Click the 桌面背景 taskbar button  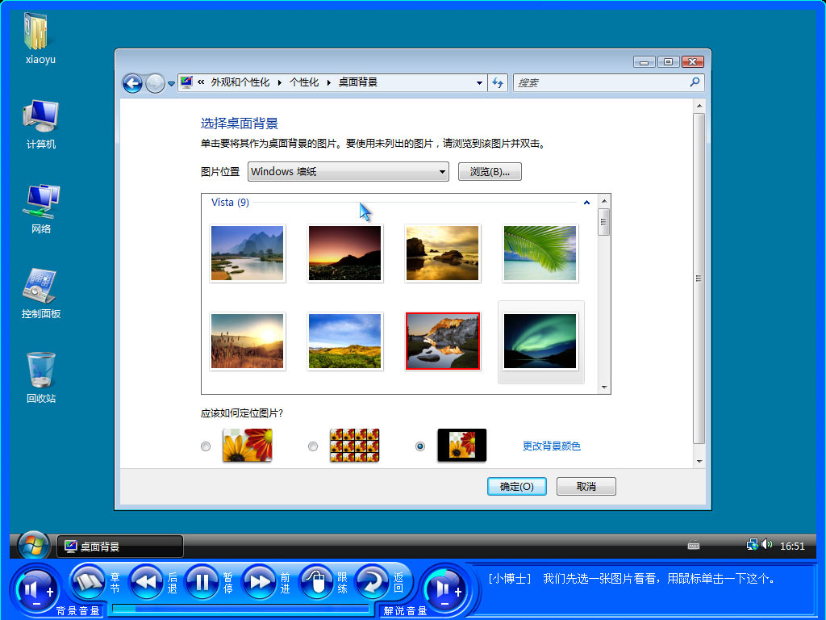[x=120, y=547]
